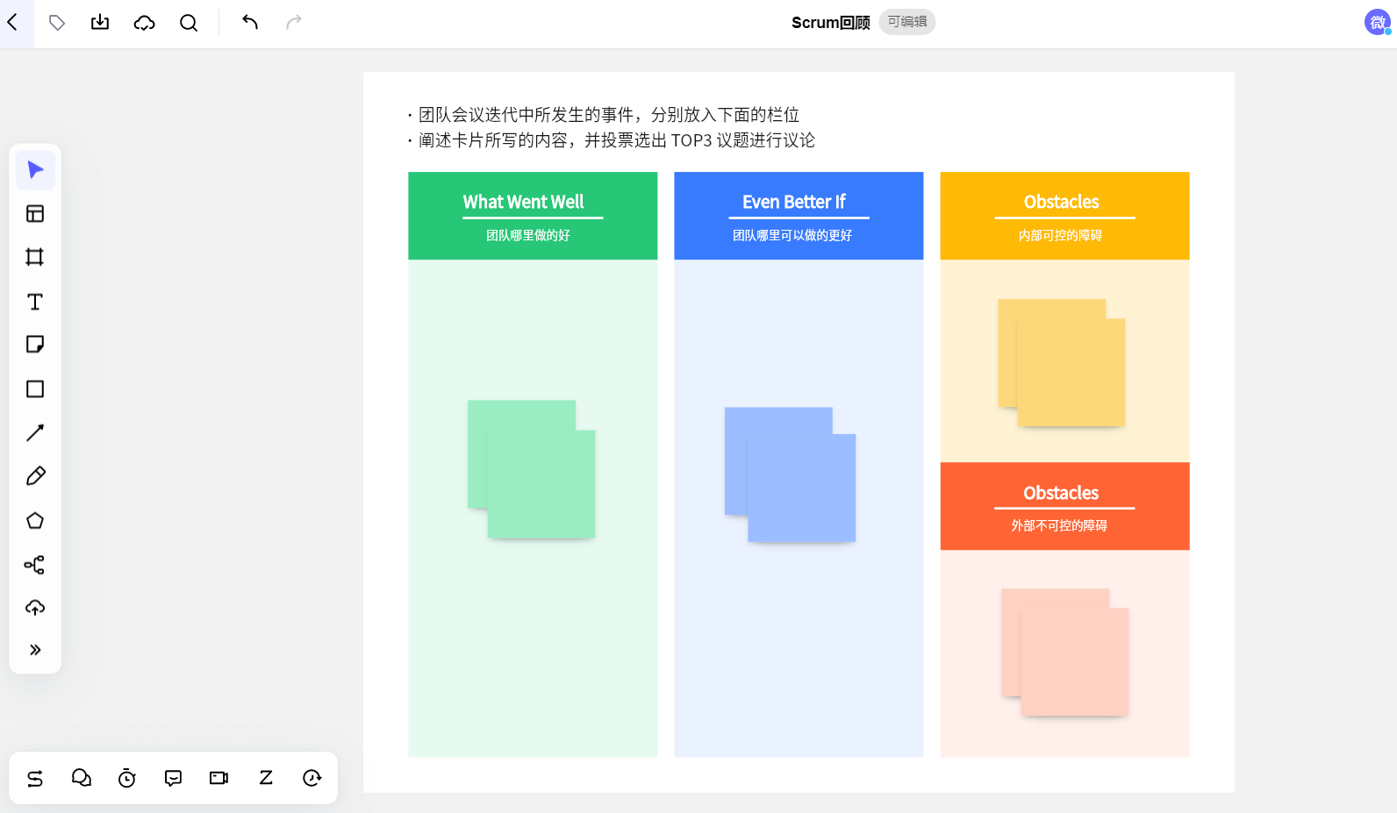Expand more tools with double chevron
1397x813 pixels.
(x=35, y=650)
